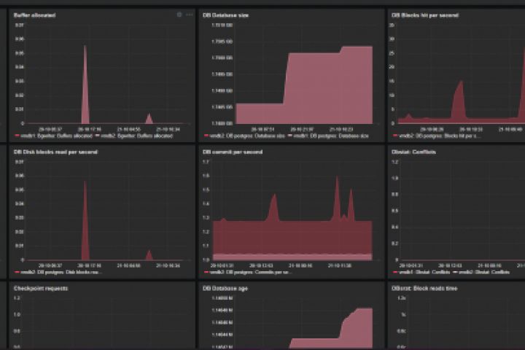Select vmdb2 Disk blocks read legend entry
Viewport: 525px width, 350px height.
58,272
